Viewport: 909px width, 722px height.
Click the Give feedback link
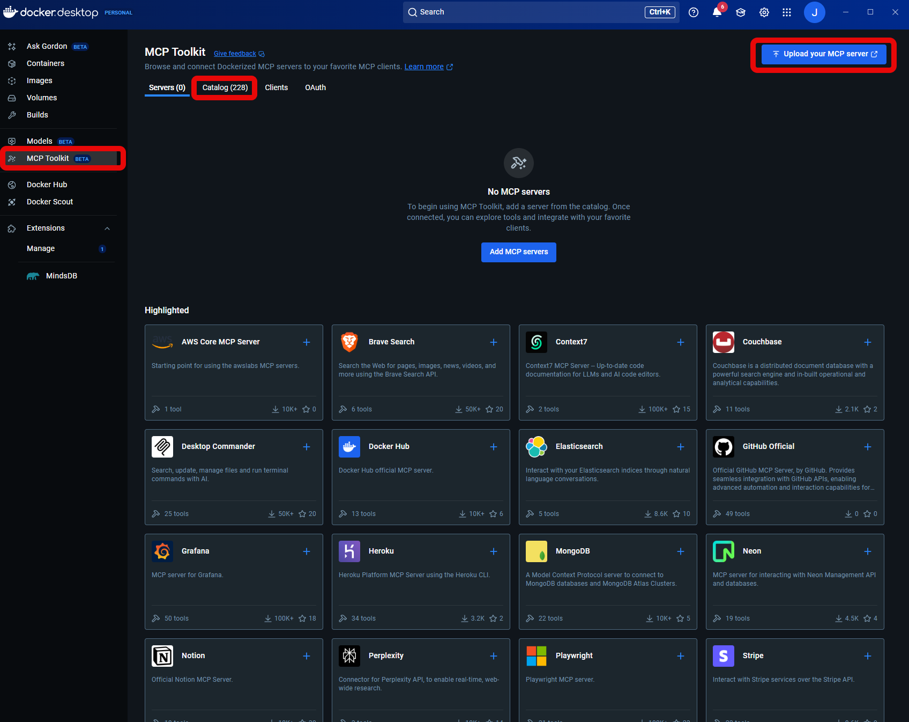tap(235, 54)
